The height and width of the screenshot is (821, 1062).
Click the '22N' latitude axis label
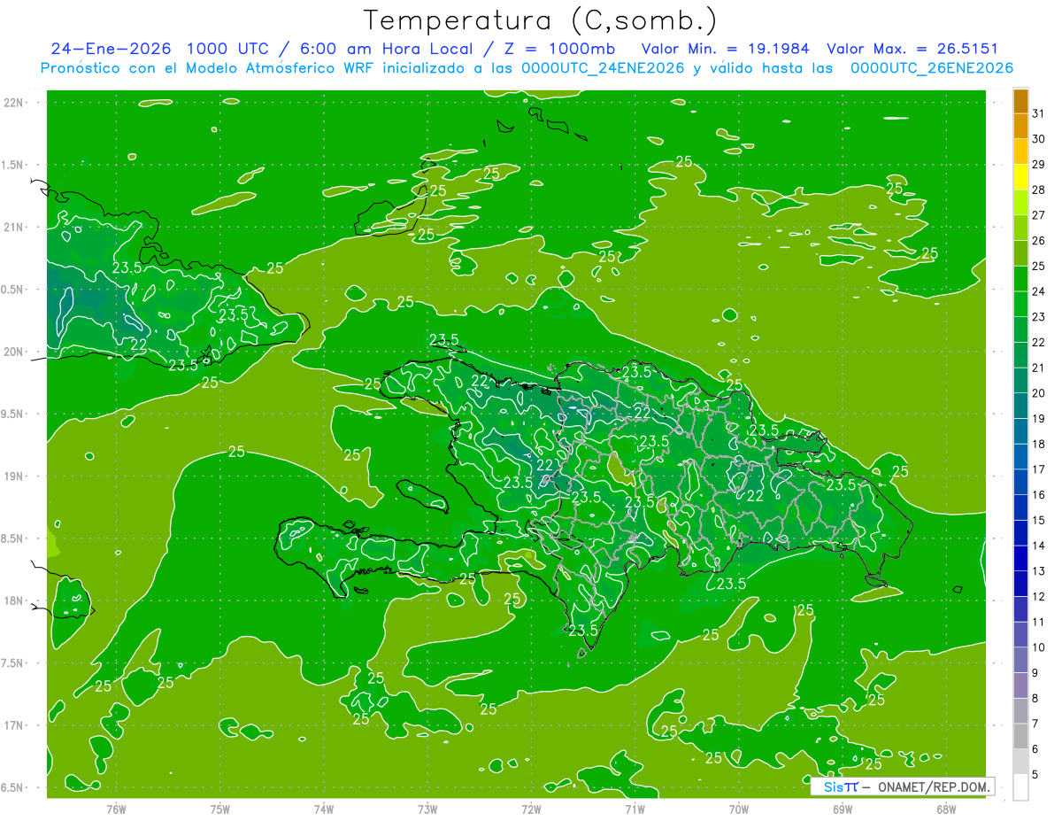pyautogui.click(x=13, y=103)
